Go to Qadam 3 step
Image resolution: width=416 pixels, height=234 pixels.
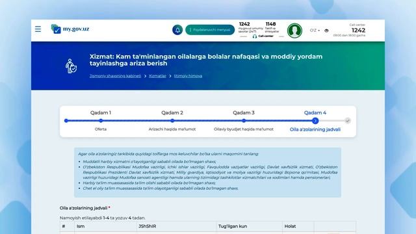(244, 112)
